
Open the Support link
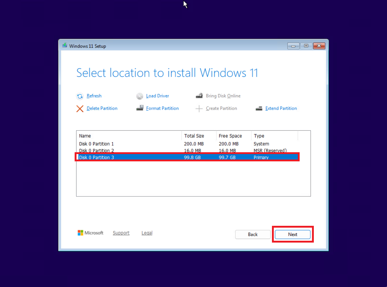[x=121, y=233]
